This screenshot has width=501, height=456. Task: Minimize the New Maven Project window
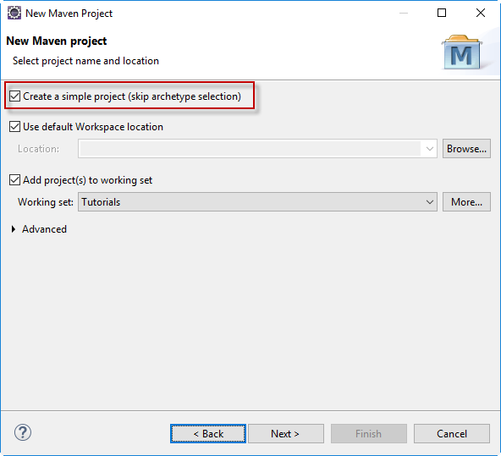pyautogui.click(x=404, y=13)
